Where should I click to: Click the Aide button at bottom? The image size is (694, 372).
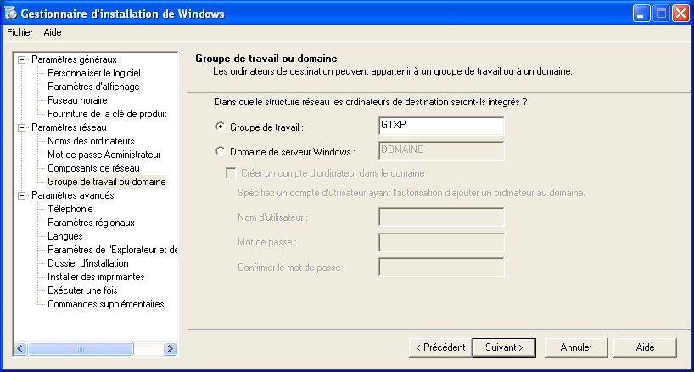point(646,347)
